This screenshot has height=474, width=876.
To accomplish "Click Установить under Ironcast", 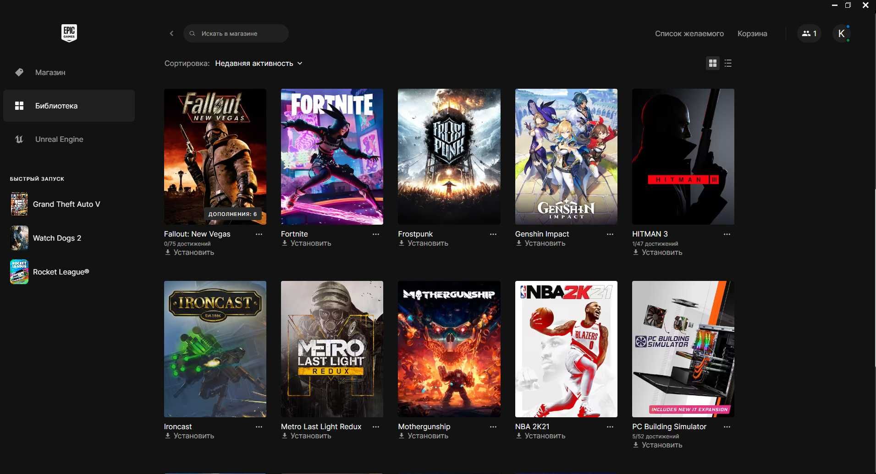I will pyautogui.click(x=189, y=436).
